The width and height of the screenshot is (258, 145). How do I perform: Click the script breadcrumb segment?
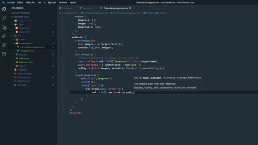coord(150,13)
